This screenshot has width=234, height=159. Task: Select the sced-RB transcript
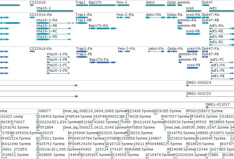click(x=193, y=34)
